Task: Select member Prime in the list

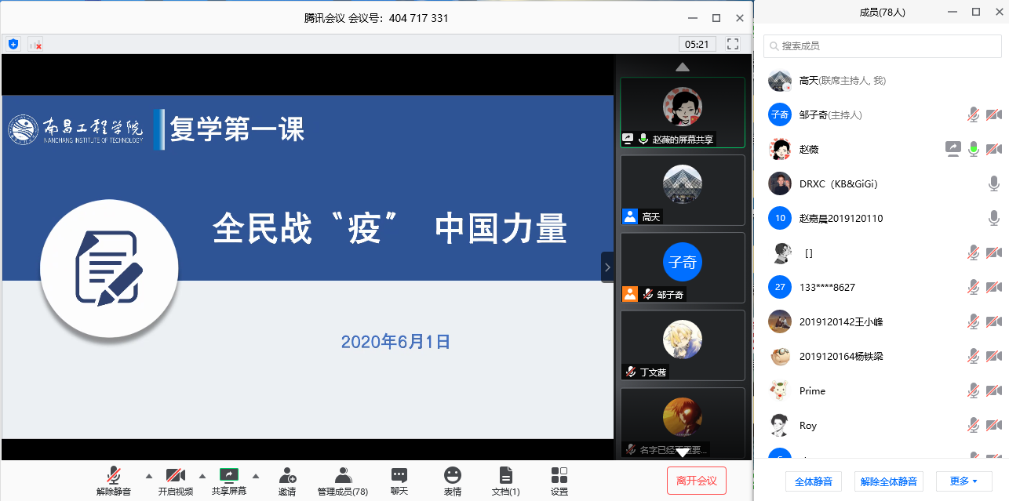Action: (812, 391)
